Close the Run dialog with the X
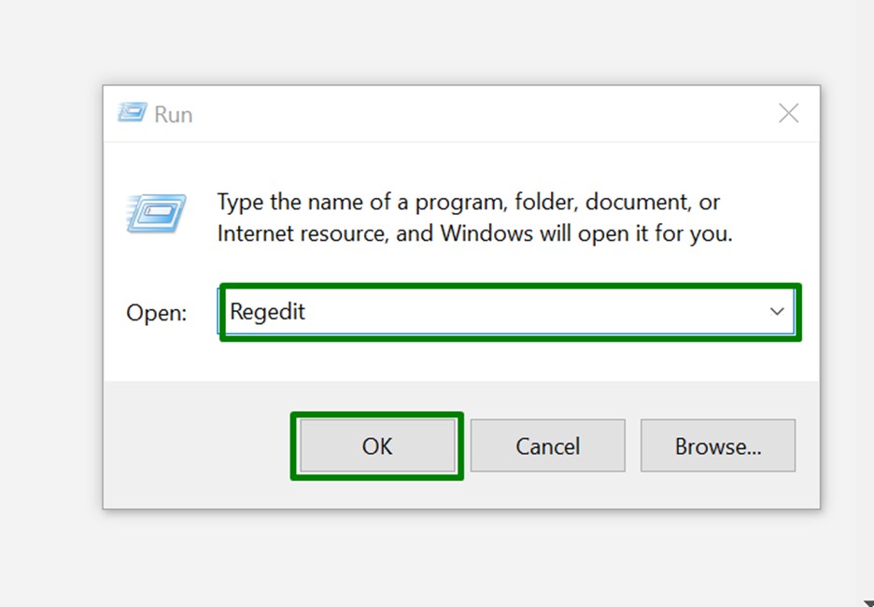 788,114
